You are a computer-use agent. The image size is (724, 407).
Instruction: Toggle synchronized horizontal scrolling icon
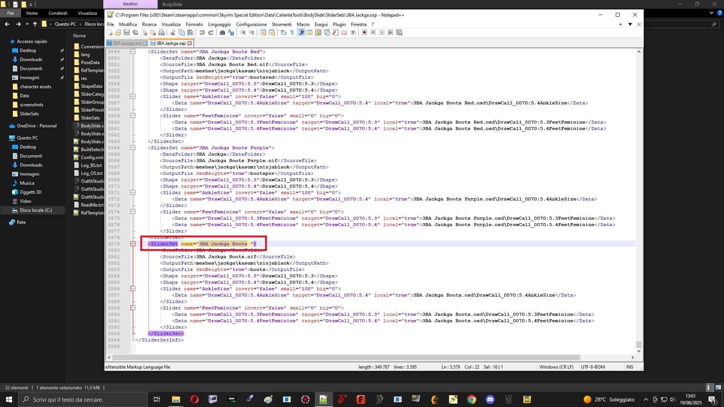272,32
